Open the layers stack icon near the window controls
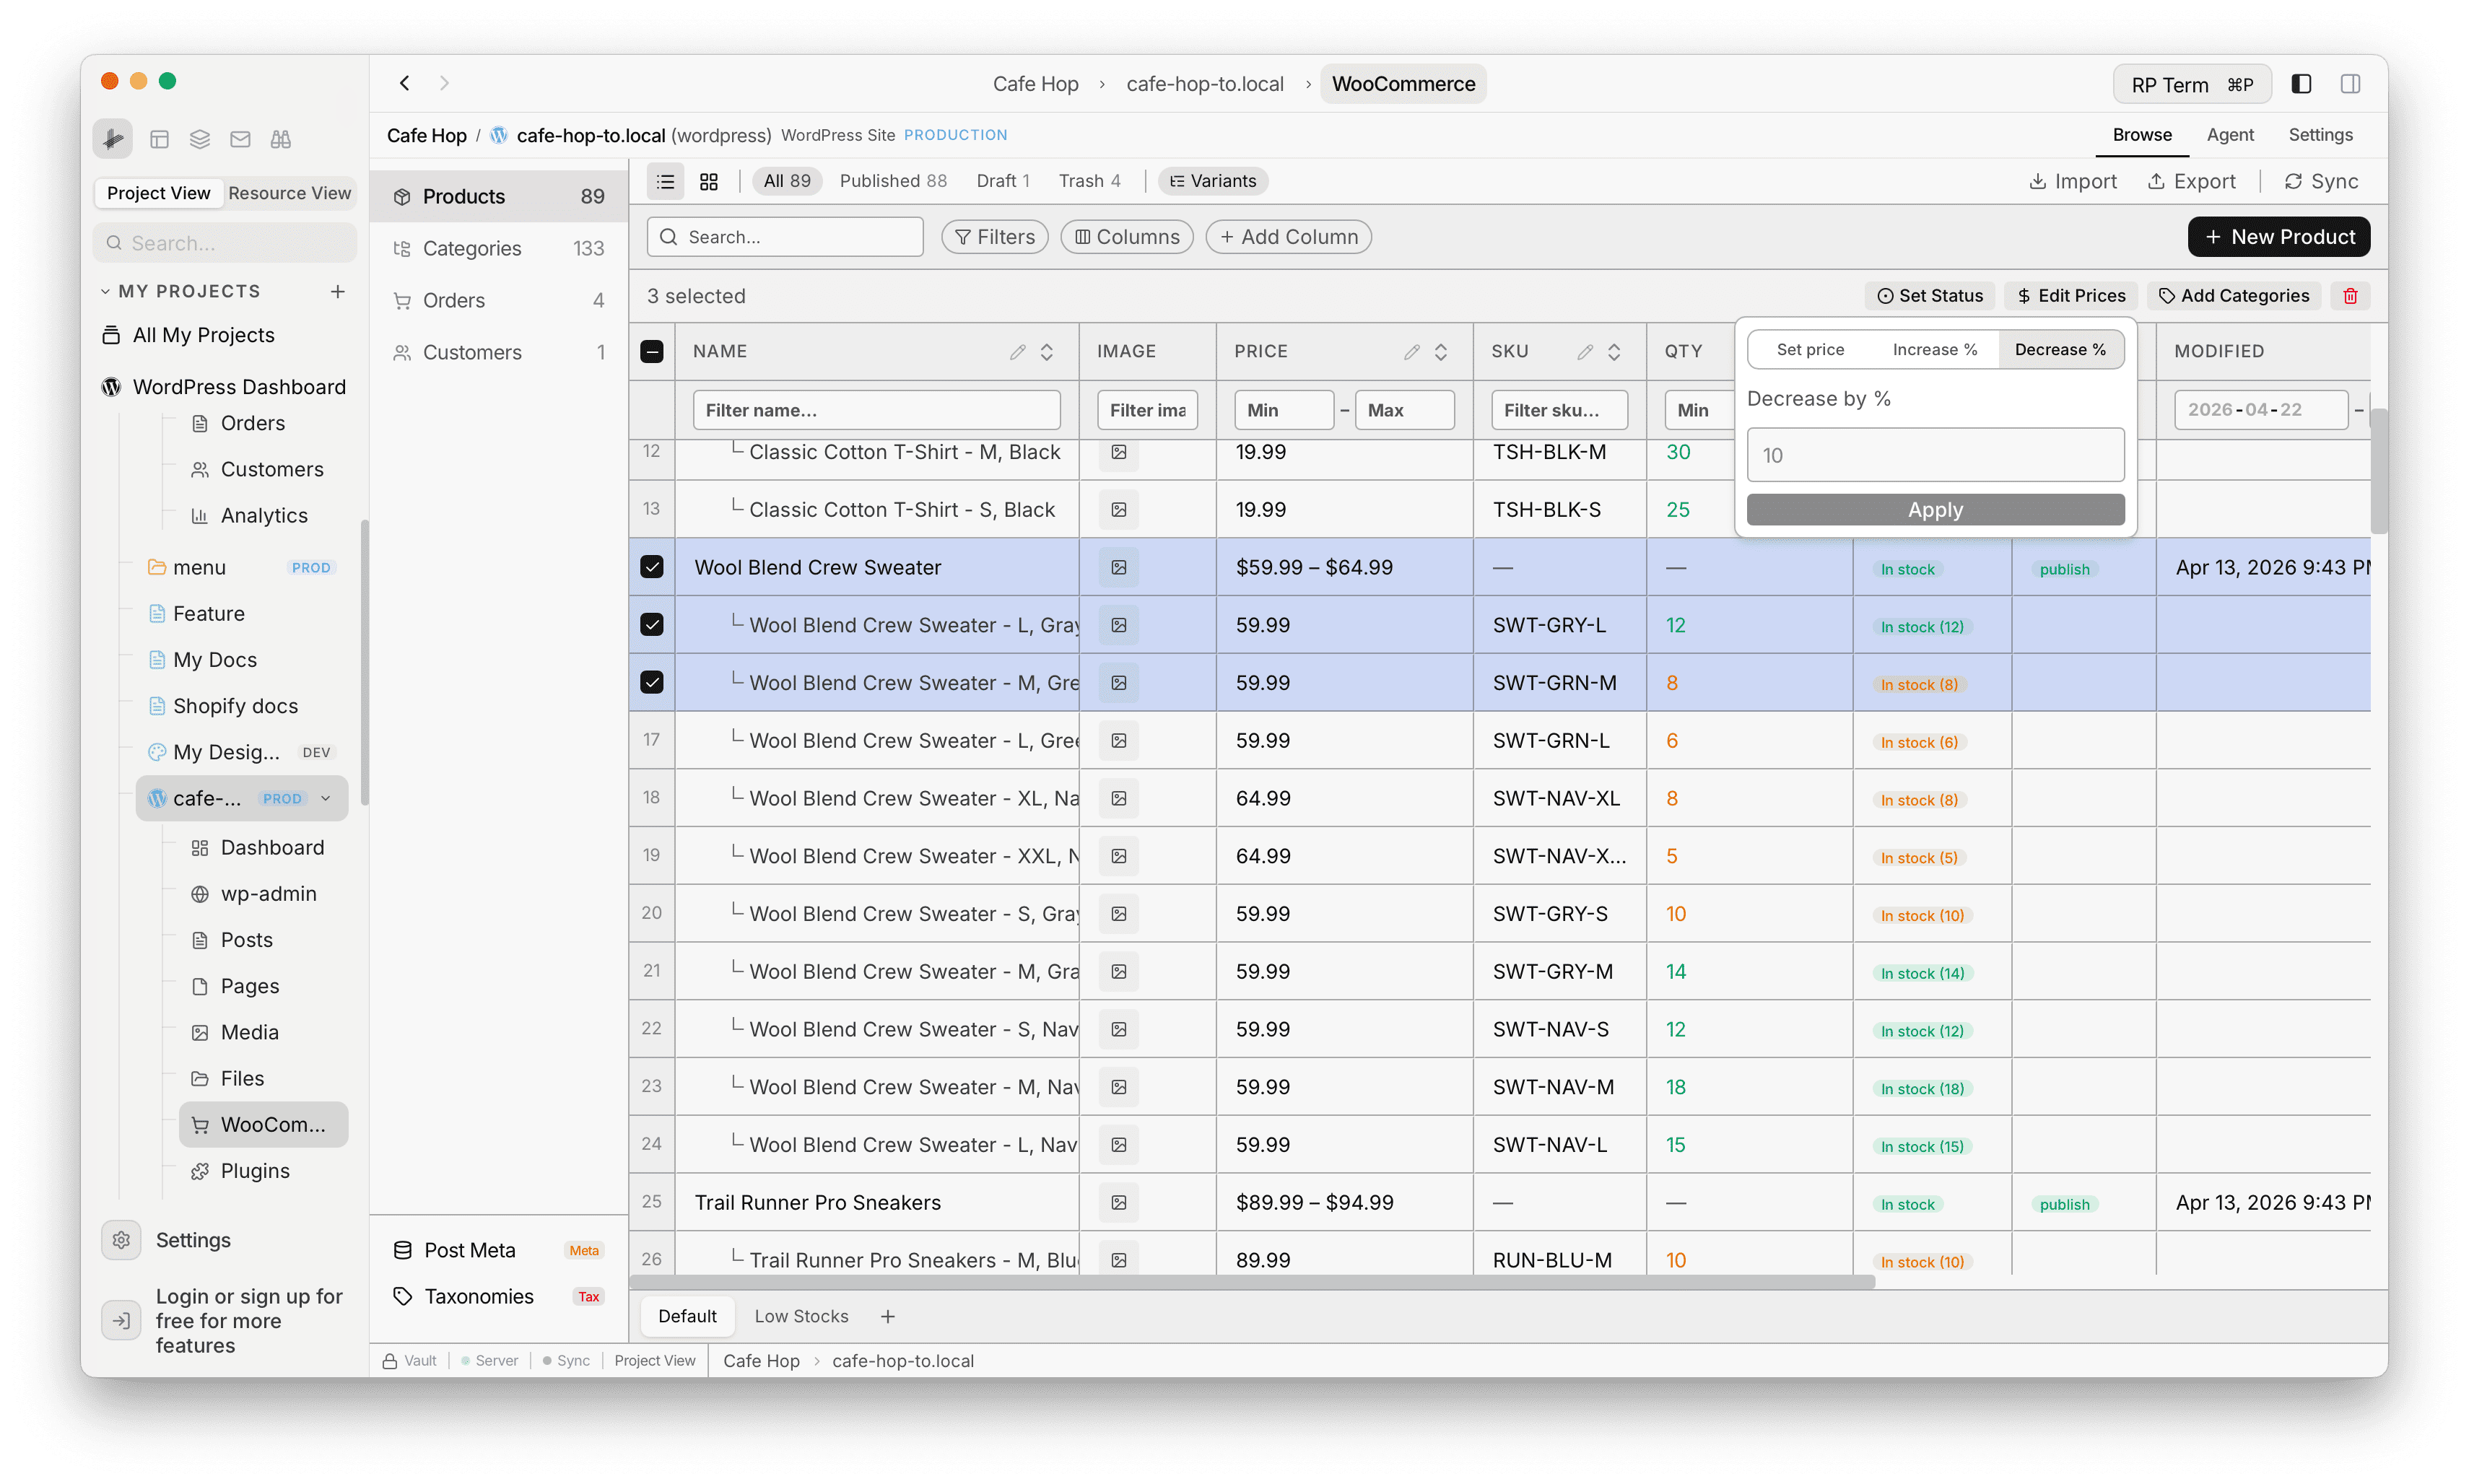 click(199, 139)
